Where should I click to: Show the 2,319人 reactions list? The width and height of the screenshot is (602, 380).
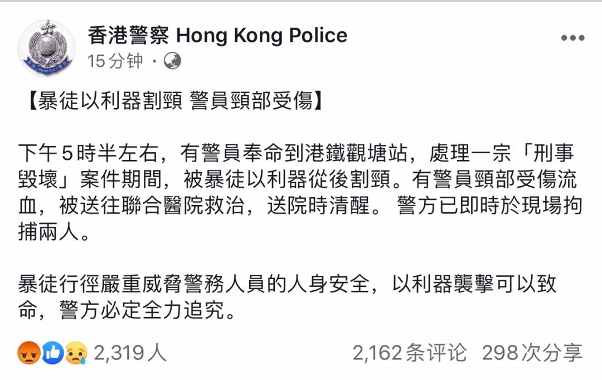130,353
